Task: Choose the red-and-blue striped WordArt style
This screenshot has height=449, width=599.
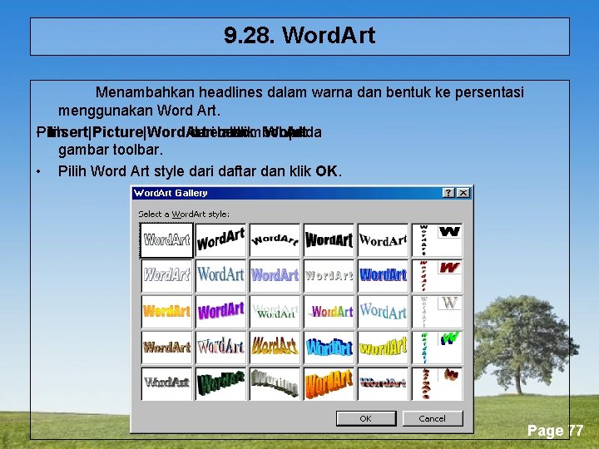Action: pyautogui.click(x=384, y=383)
